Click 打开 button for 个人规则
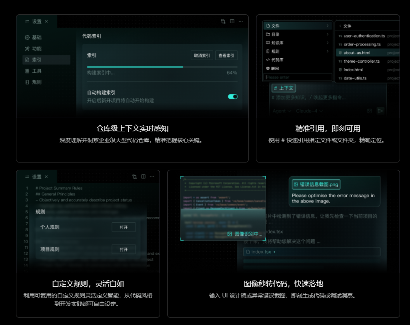Image resolution: width=410 pixels, height=325 pixels. tap(124, 228)
